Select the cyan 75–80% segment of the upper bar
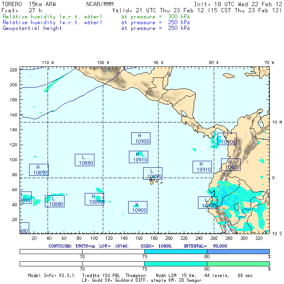The width and height of the screenshot is (284, 284). pos(175,251)
